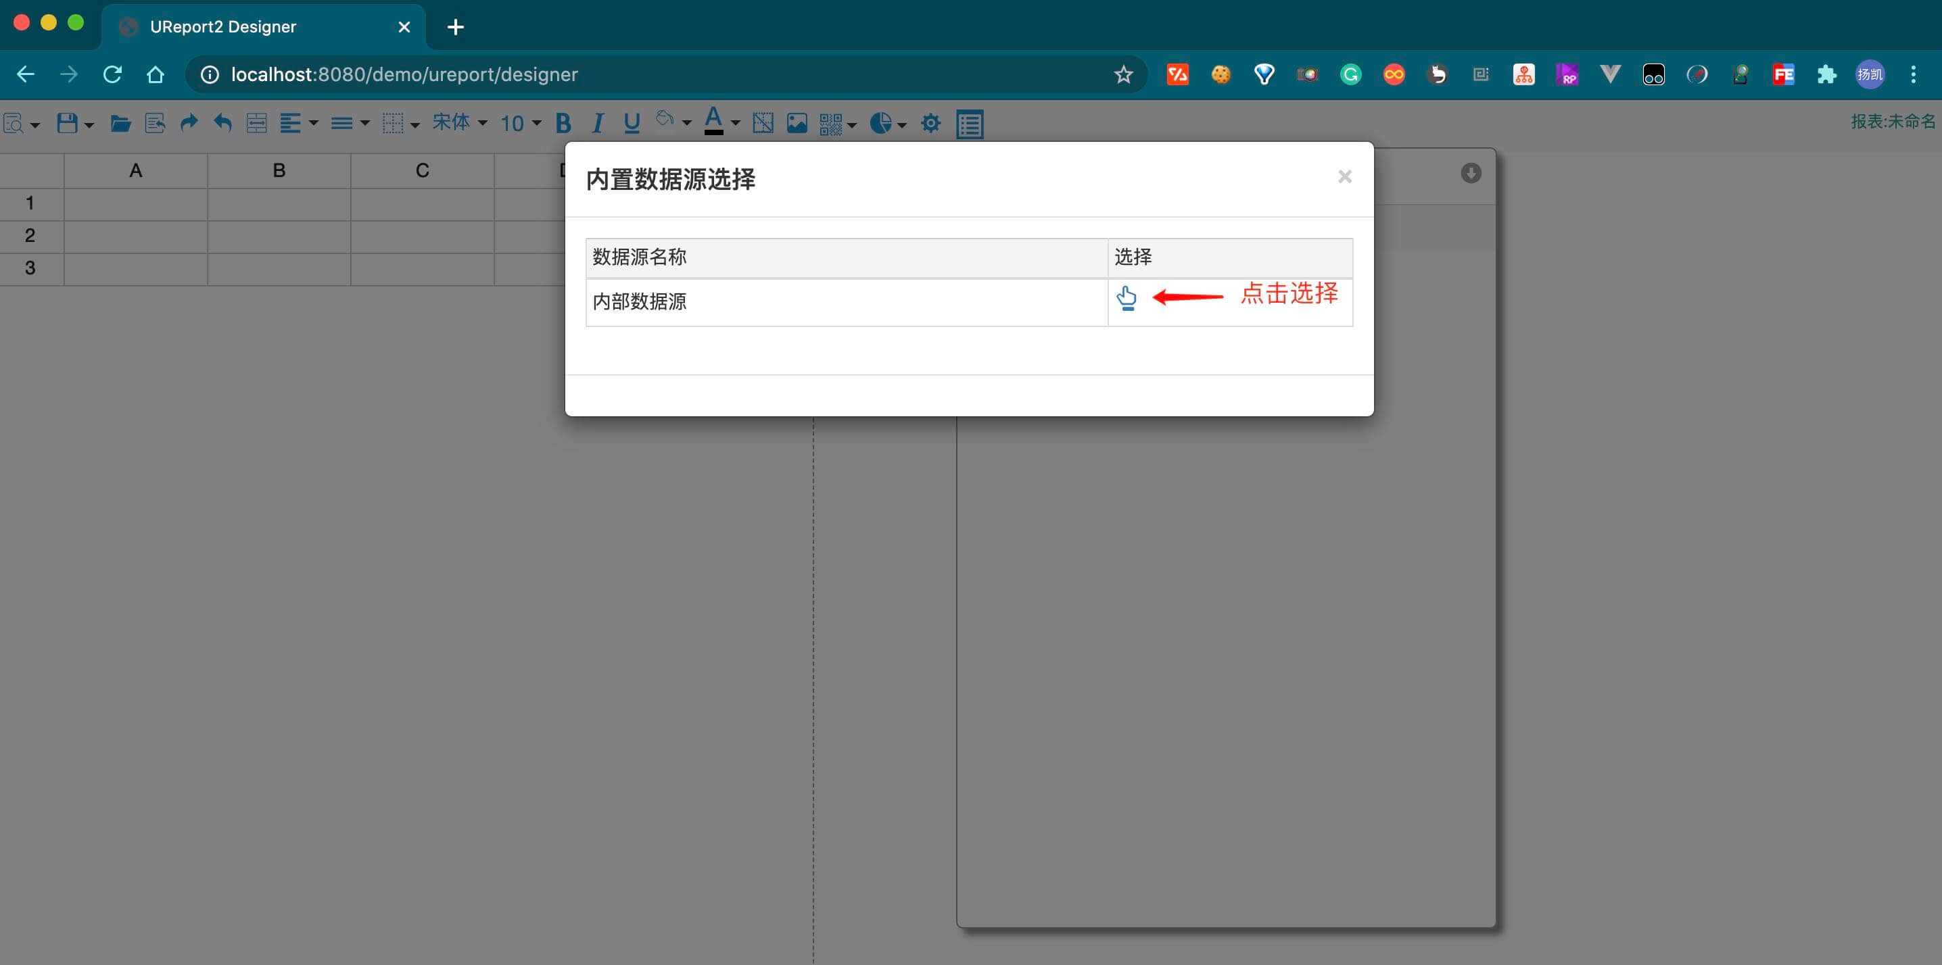Toggle underline formatting
Screen dimensions: 1942x965
[x=632, y=123]
